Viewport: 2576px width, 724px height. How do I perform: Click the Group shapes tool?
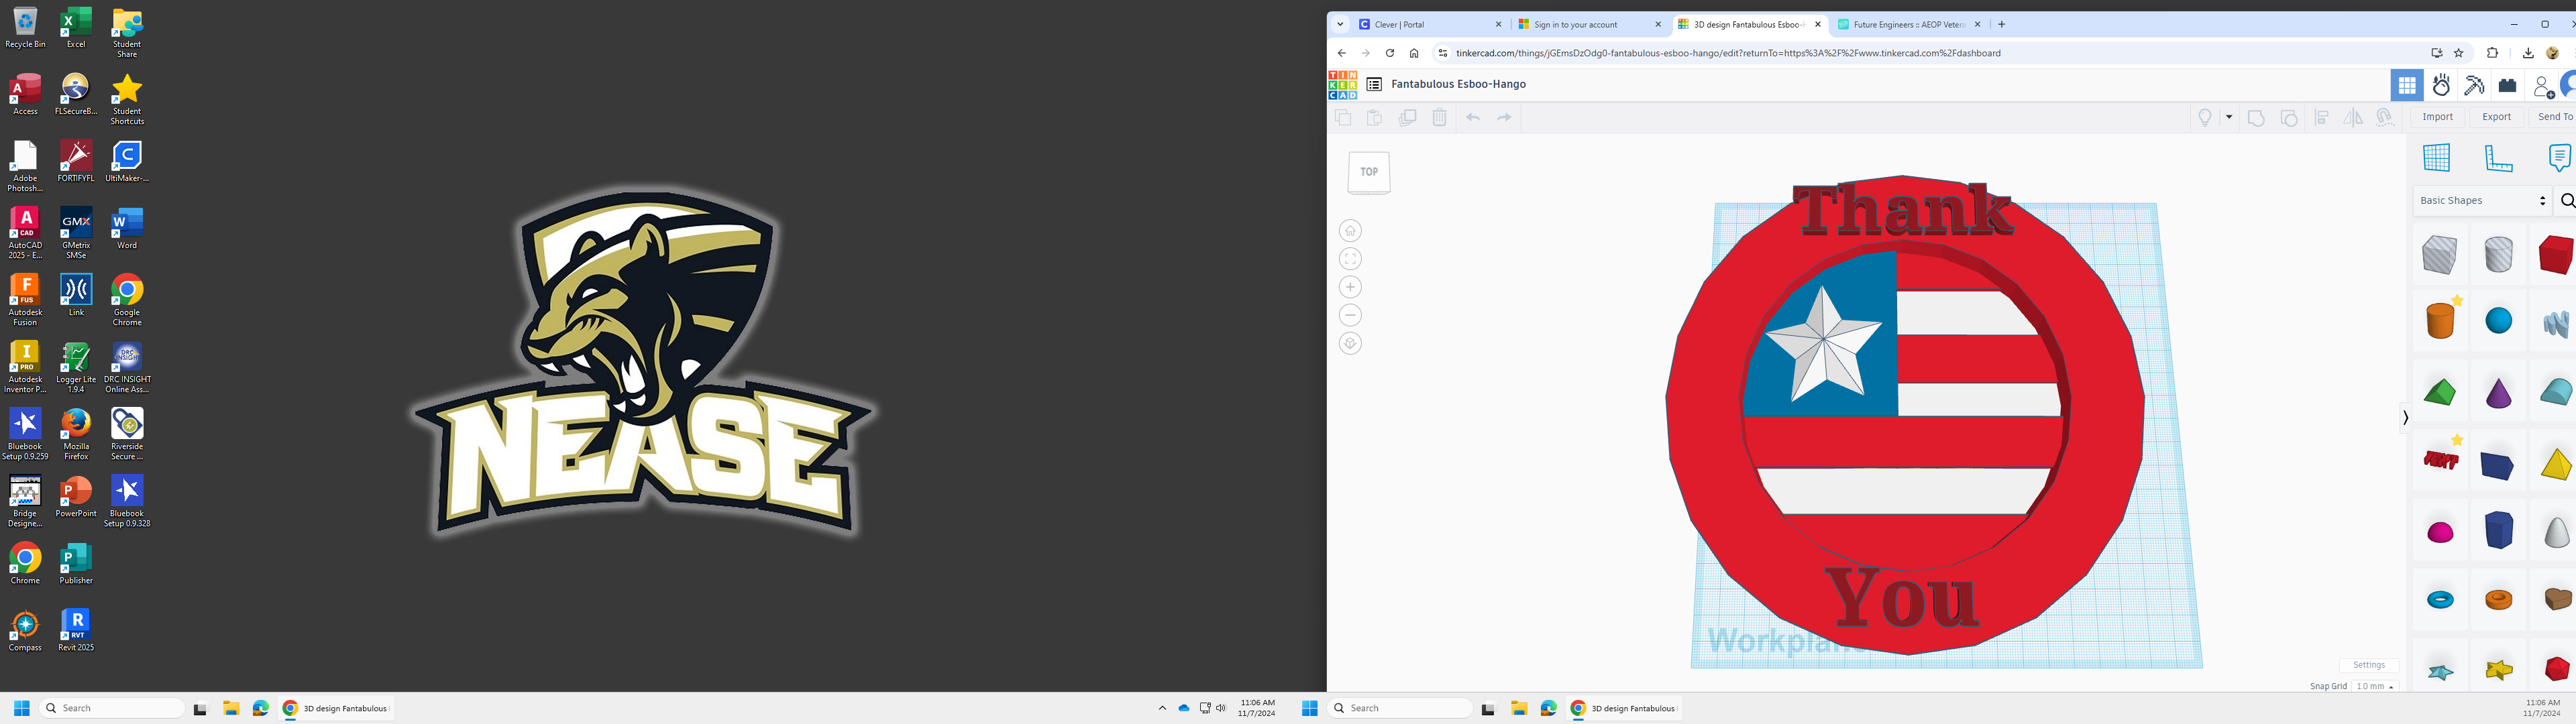point(2256,118)
